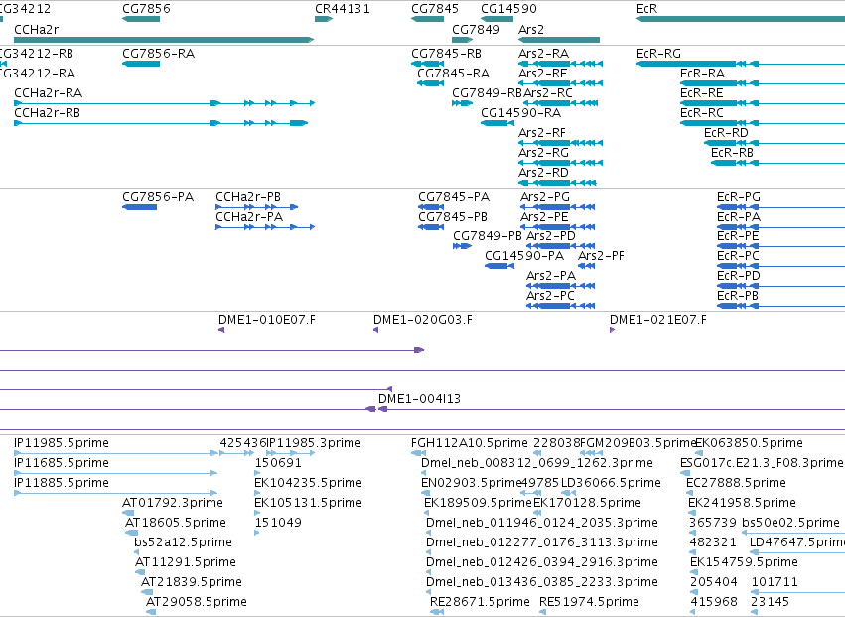Select protein label EcR-PB
The width and height of the screenshot is (845, 617).
pyautogui.click(x=737, y=296)
